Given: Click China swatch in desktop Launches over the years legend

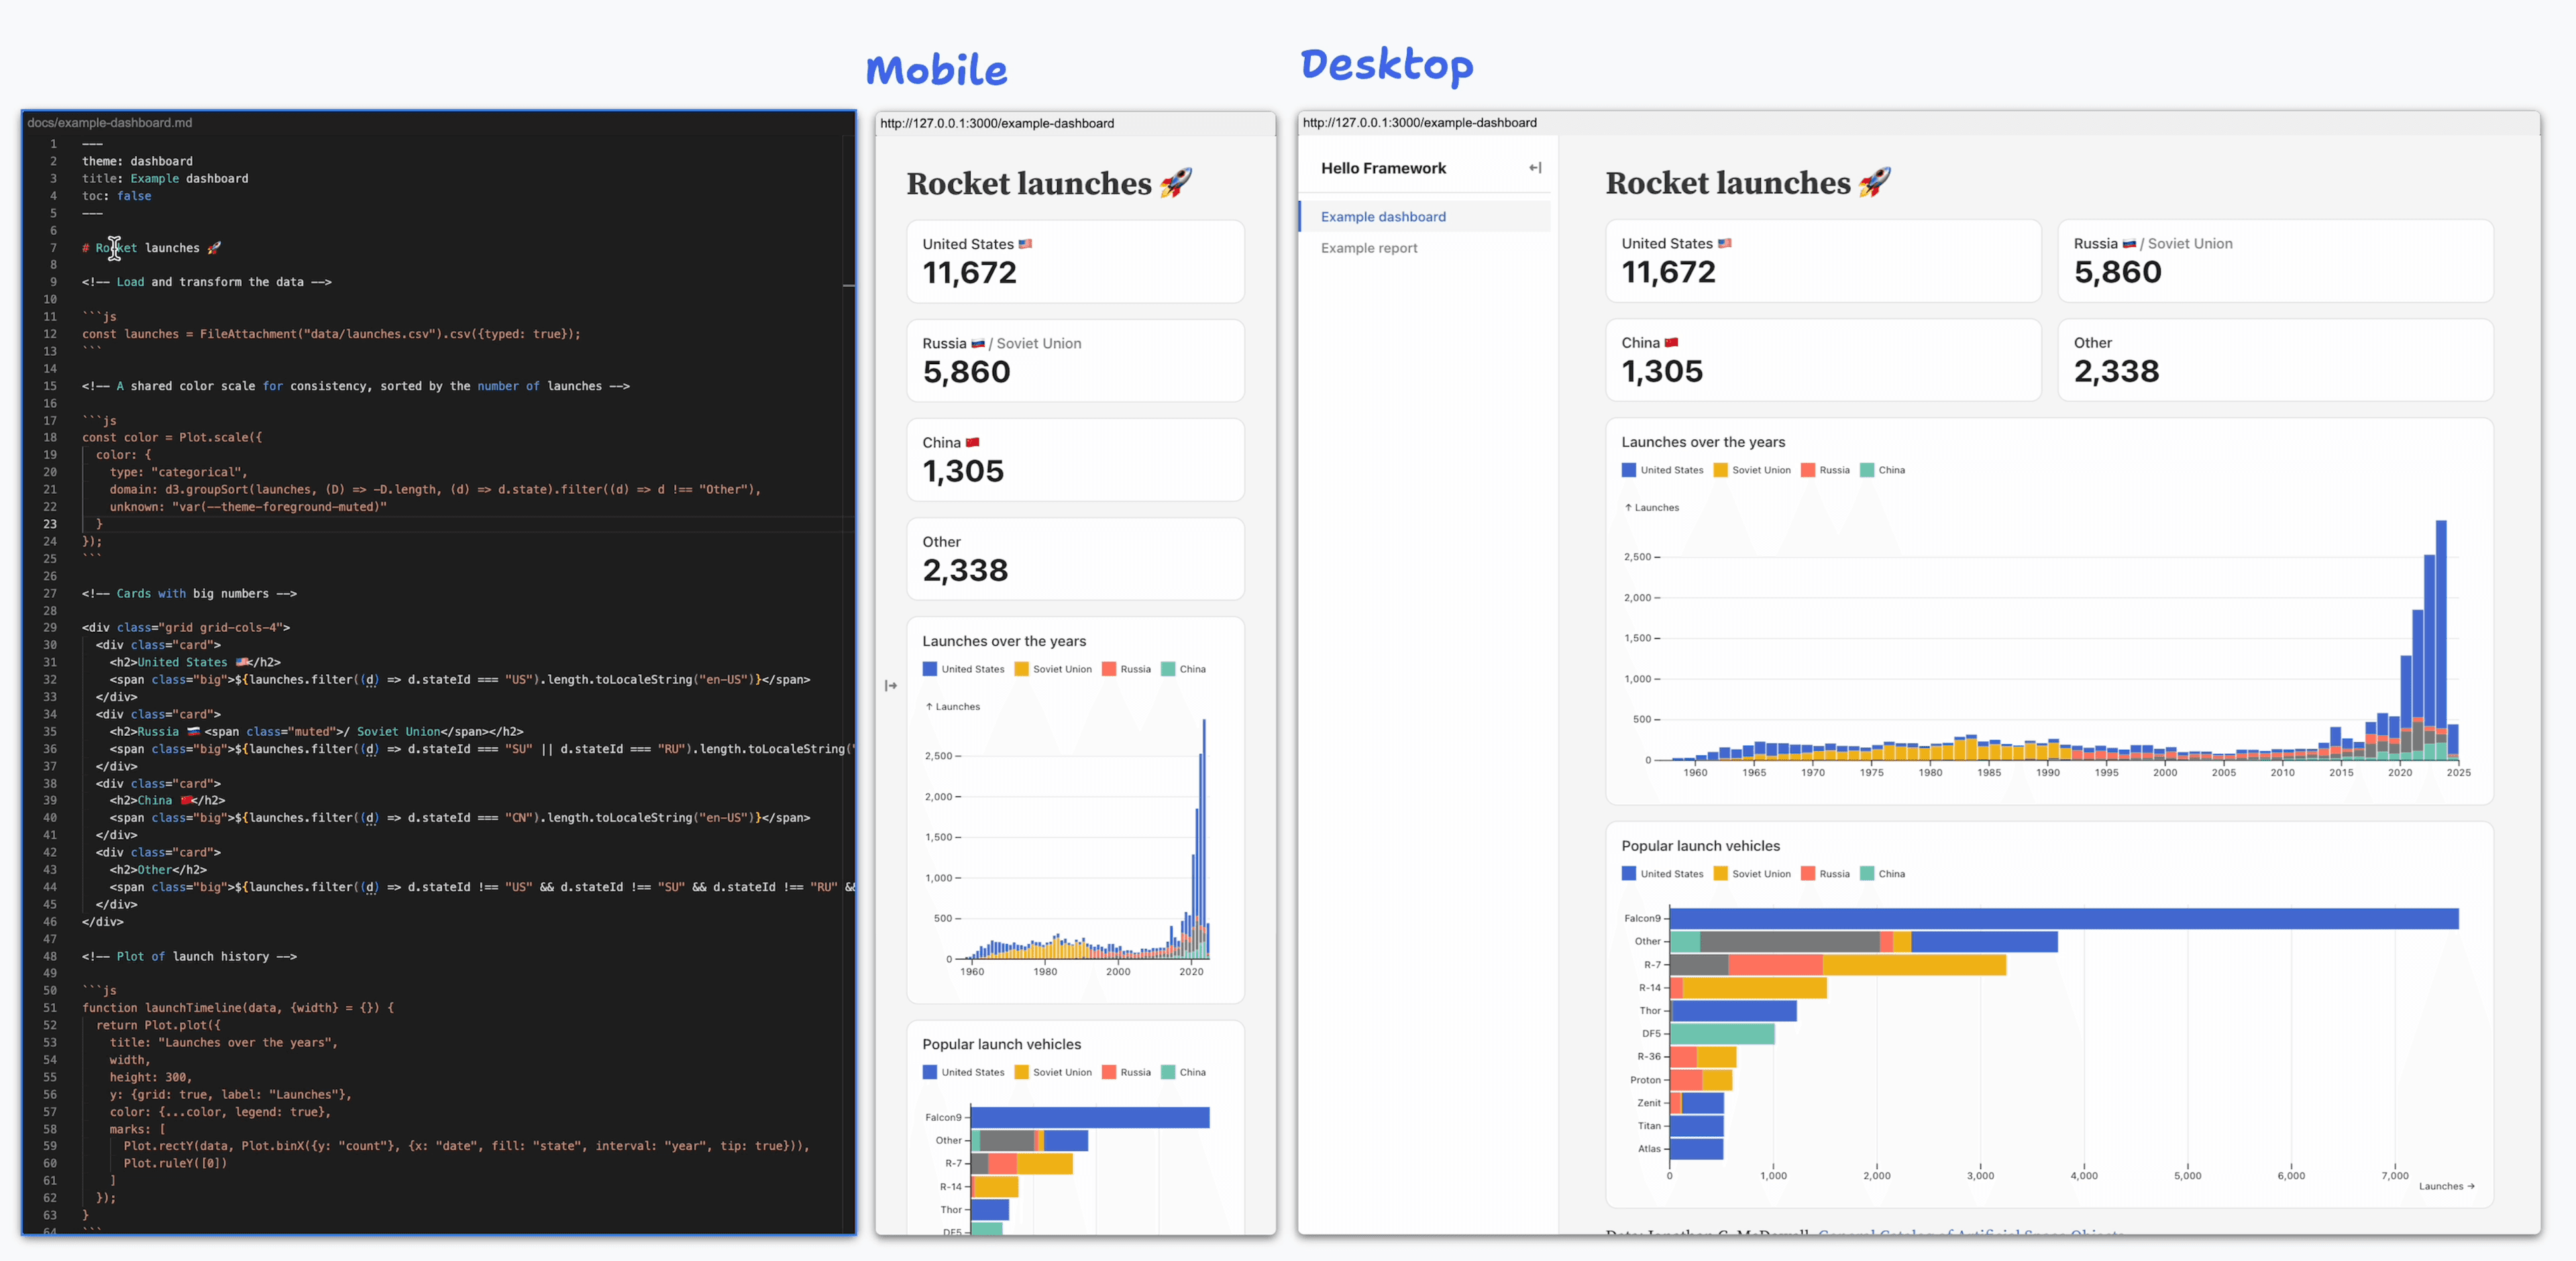Looking at the screenshot, I should pos(1867,470).
